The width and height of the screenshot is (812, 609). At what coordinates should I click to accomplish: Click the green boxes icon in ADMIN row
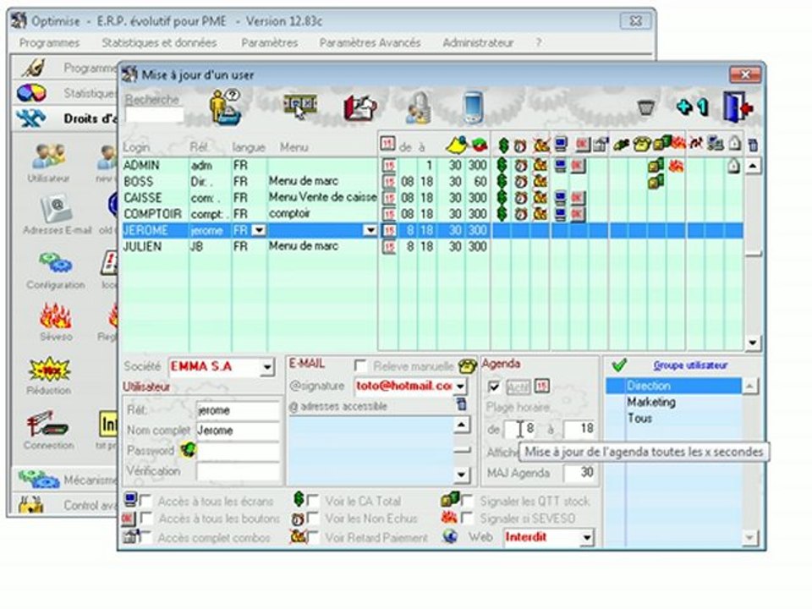[x=656, y=166]
